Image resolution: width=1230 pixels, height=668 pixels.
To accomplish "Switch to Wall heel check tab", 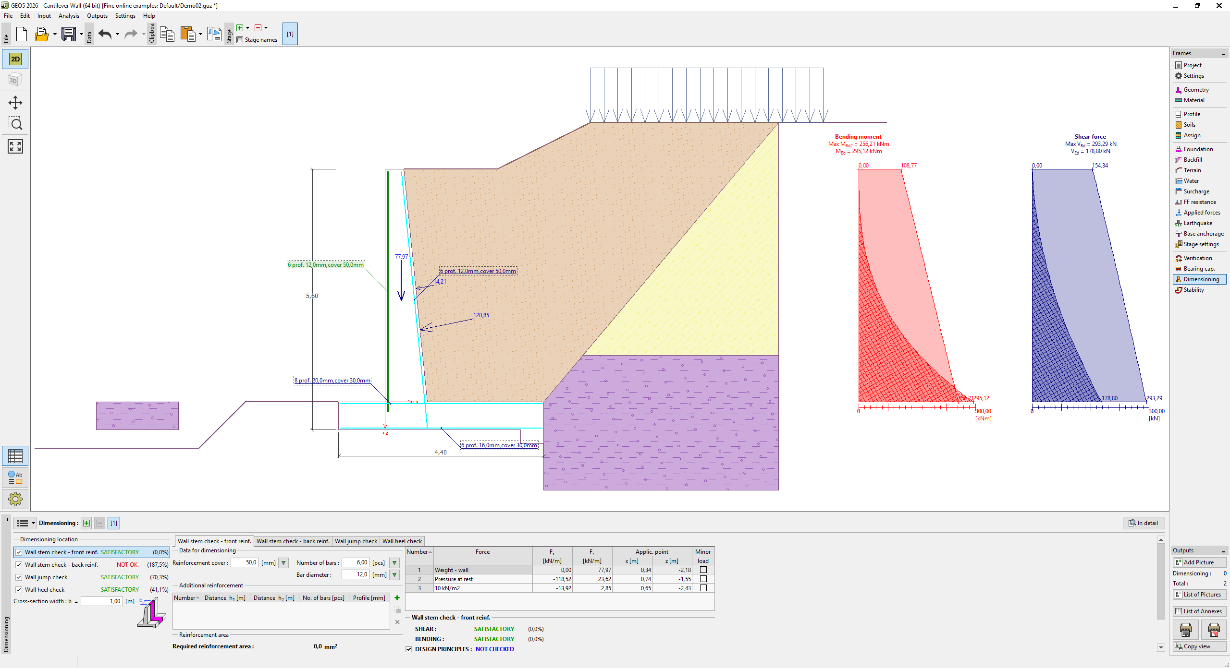I will (x=402, y=541).
